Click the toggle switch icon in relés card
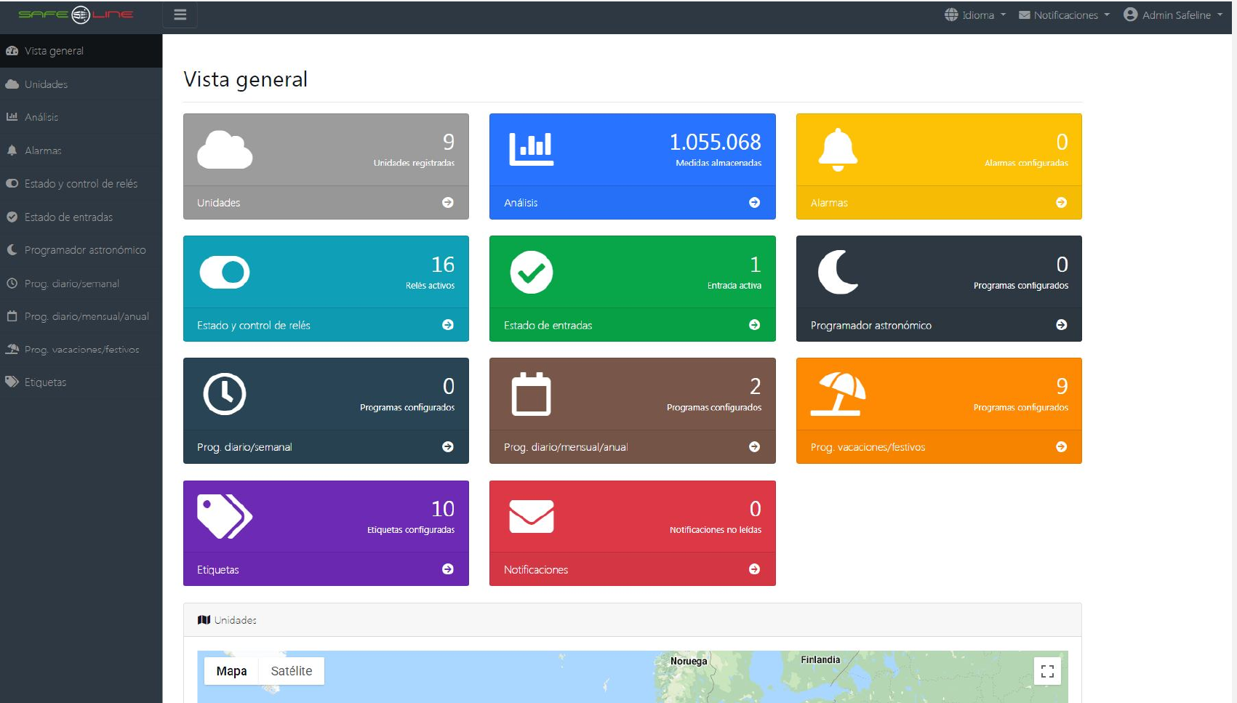 [x=225, y=273]
